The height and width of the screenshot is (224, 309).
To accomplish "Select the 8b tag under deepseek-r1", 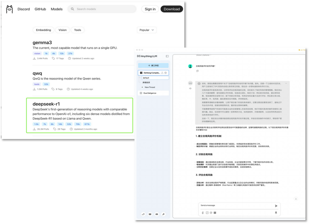I will tap(52, 124).
